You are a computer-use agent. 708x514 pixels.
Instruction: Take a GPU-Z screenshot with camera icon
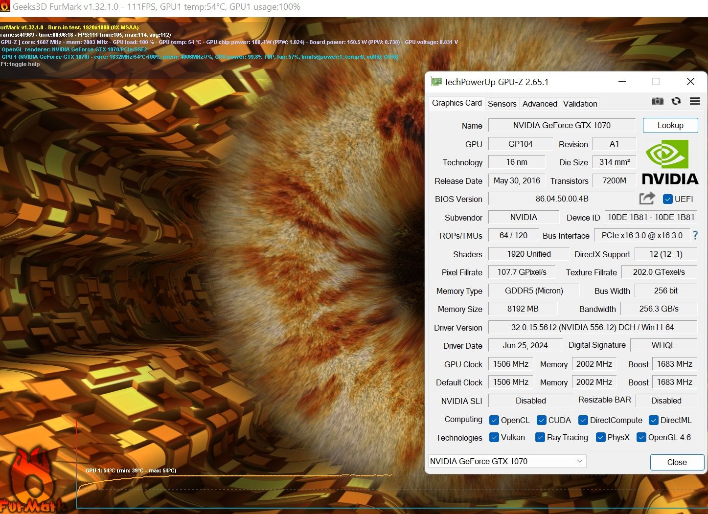point(657,101)
